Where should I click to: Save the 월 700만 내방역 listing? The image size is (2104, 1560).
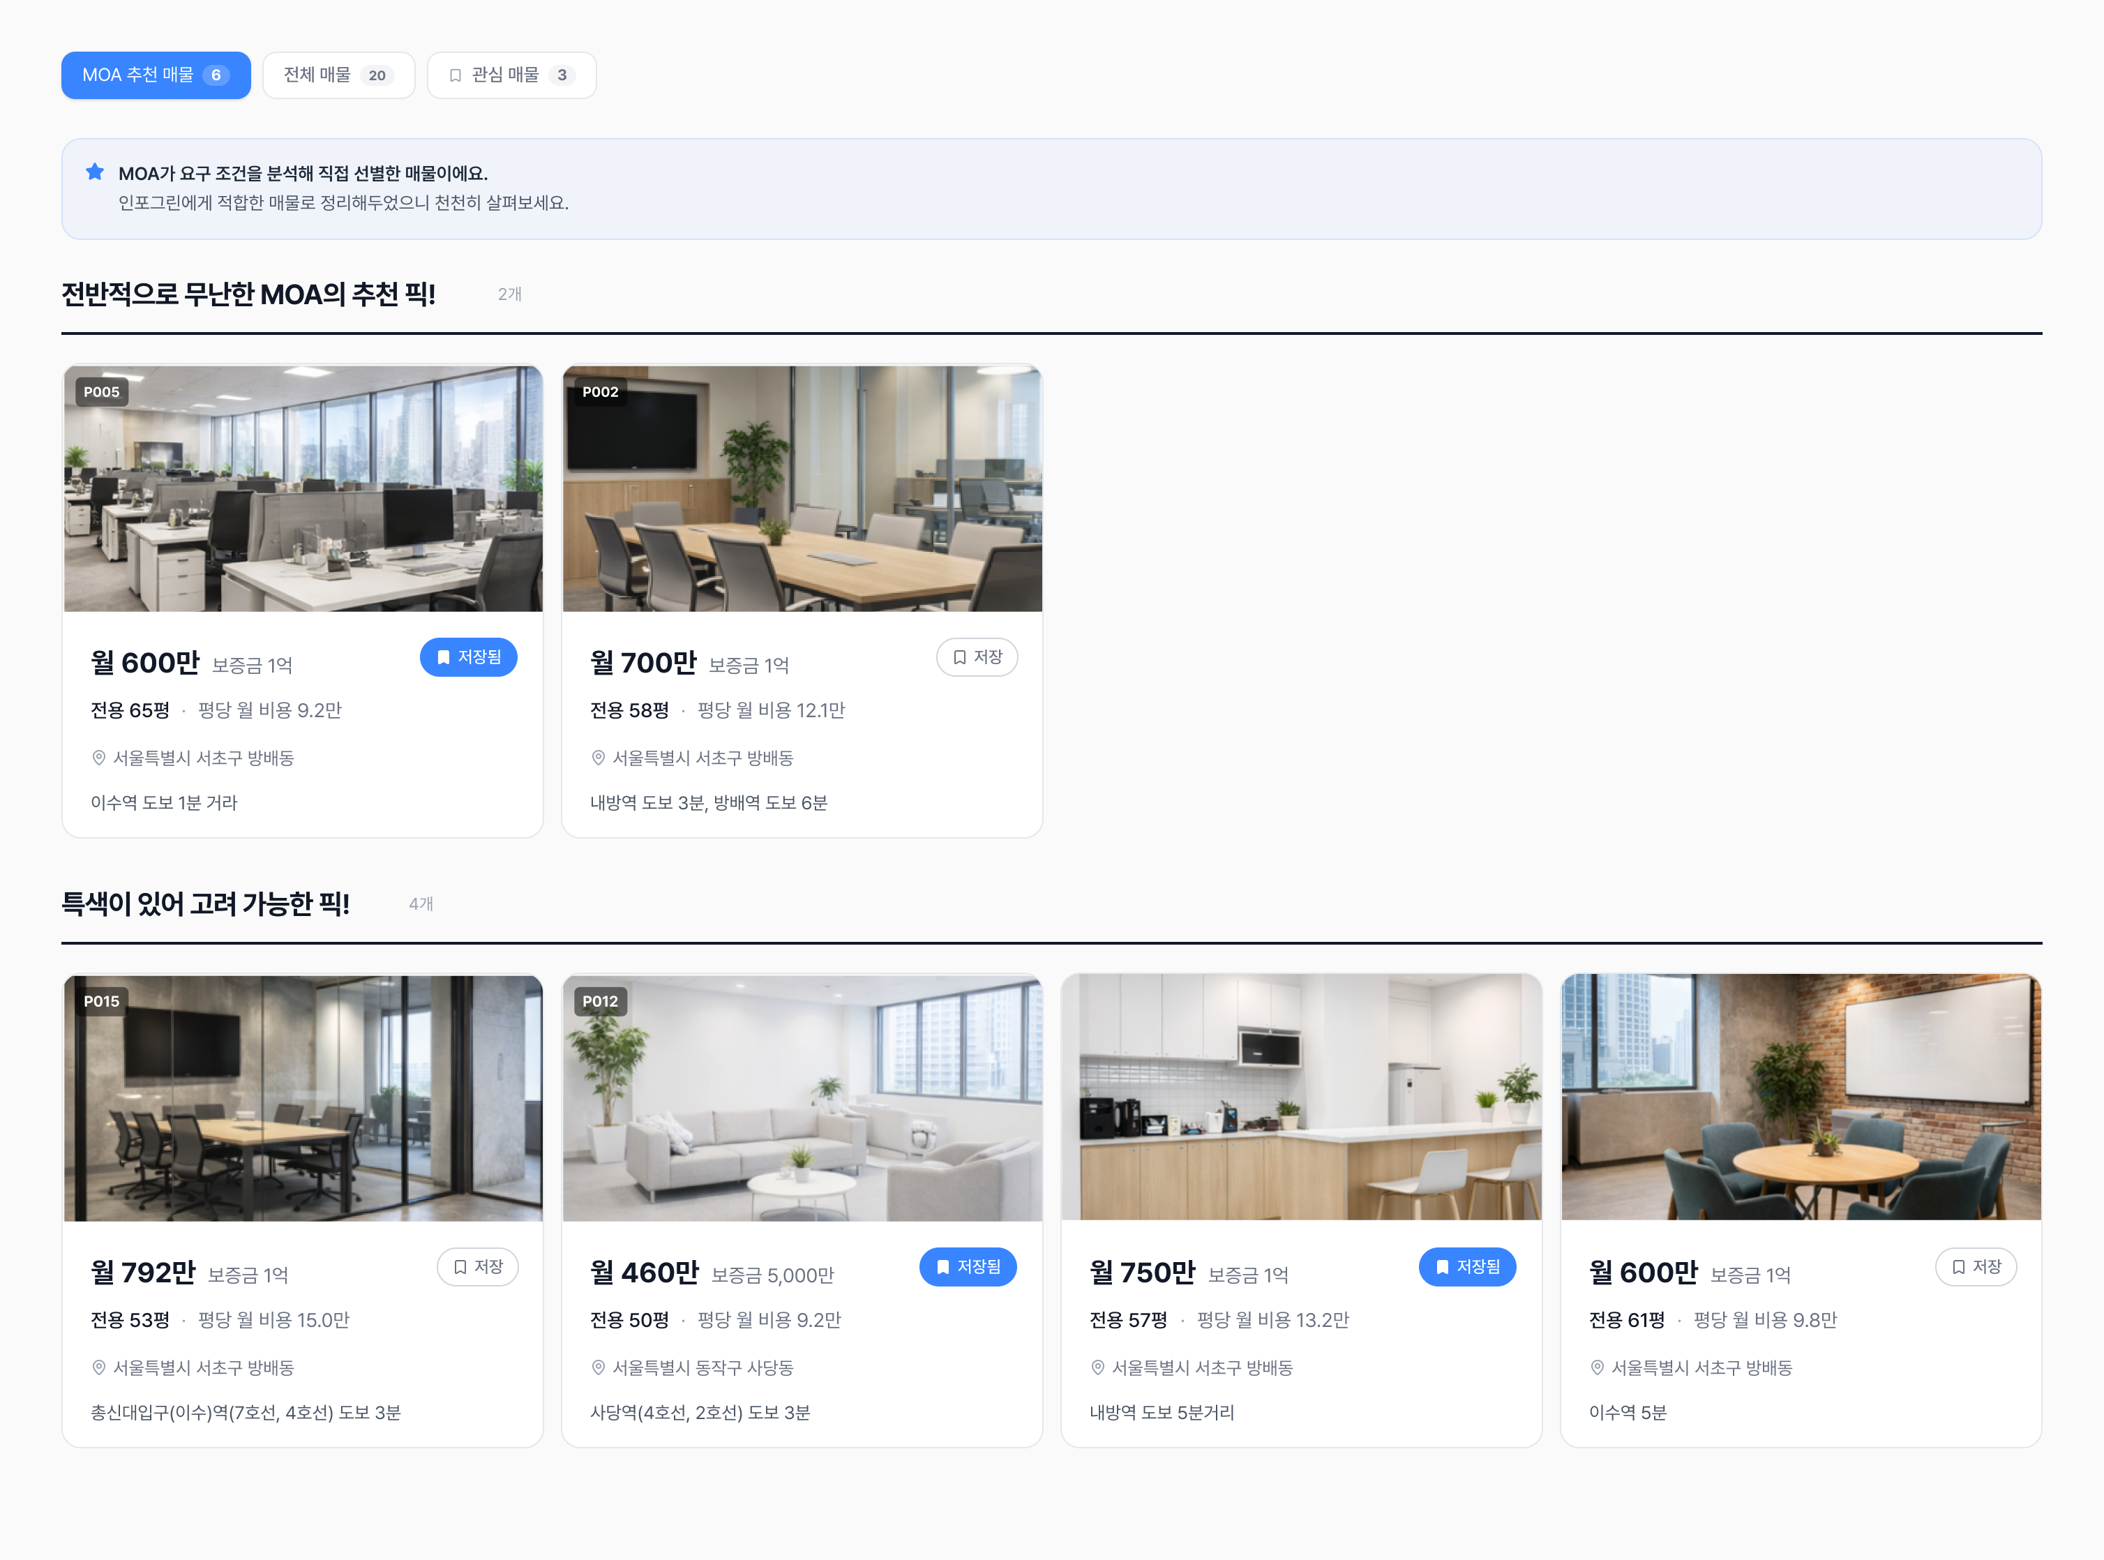tap(977, 657)
